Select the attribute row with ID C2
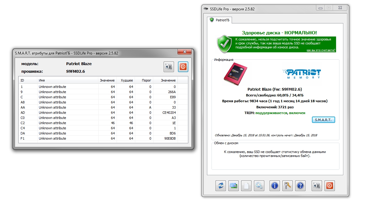This screenshot has width=373, height=209. [x=103, y=123]
